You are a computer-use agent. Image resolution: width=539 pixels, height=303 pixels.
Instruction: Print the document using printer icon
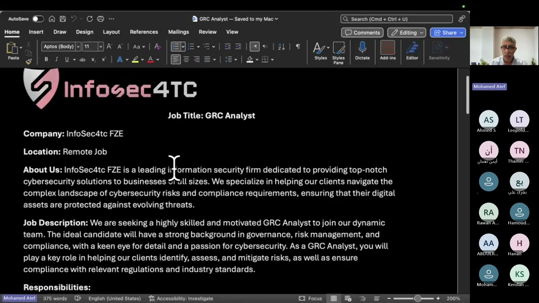pyautogui.click(x=100, y=19)
